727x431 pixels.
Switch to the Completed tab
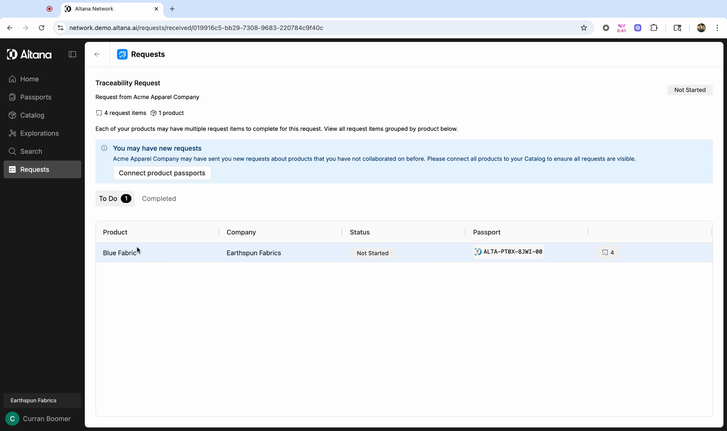(159, 198)
